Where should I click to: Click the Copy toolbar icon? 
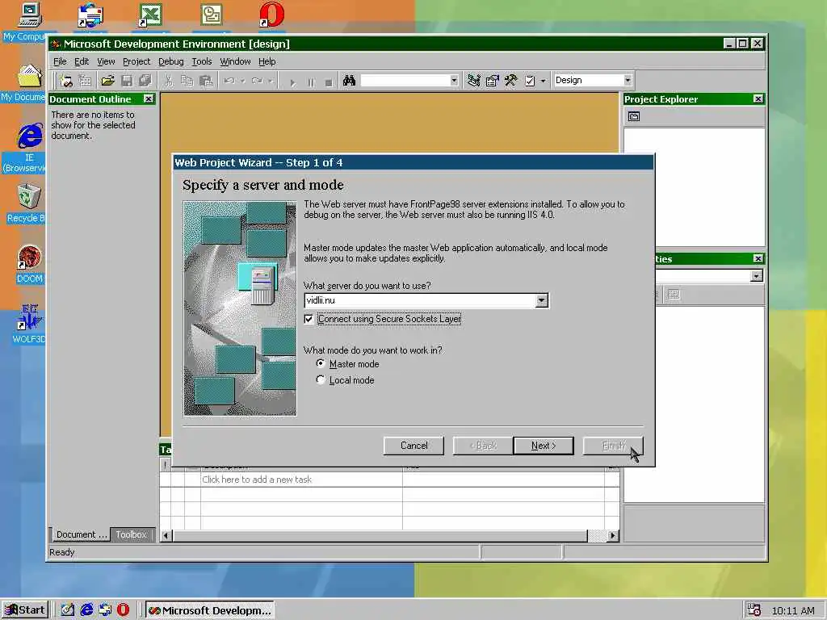coord(187,81)
